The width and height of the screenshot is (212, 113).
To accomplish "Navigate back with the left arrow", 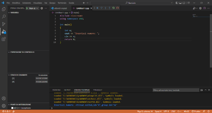I will (x=84, y=3).
